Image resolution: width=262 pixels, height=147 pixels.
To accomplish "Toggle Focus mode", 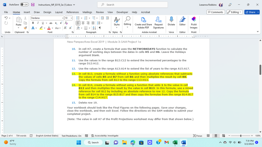I will (x=197, y=136).
